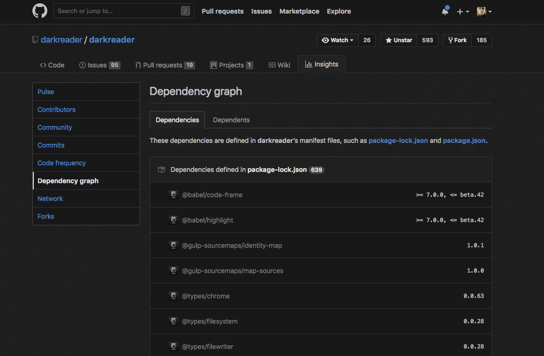This screenshot has width=544, height=356.
Task: Click the @types/filewriter dependency name
Action: (x=208, y=347)
